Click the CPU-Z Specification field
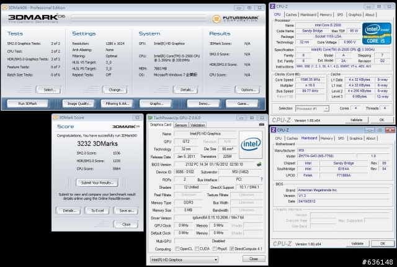 click(342, 50)
